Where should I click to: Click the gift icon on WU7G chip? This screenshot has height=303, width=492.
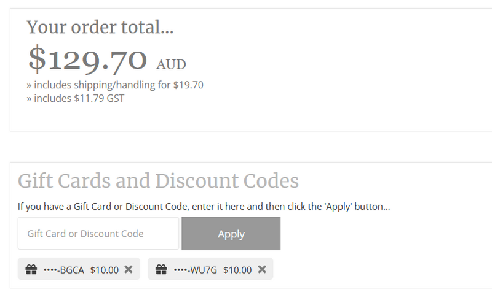(161, 269)
